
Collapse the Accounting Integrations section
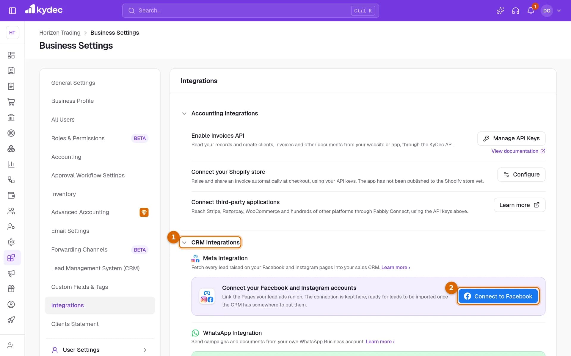(x=184, y=114)
